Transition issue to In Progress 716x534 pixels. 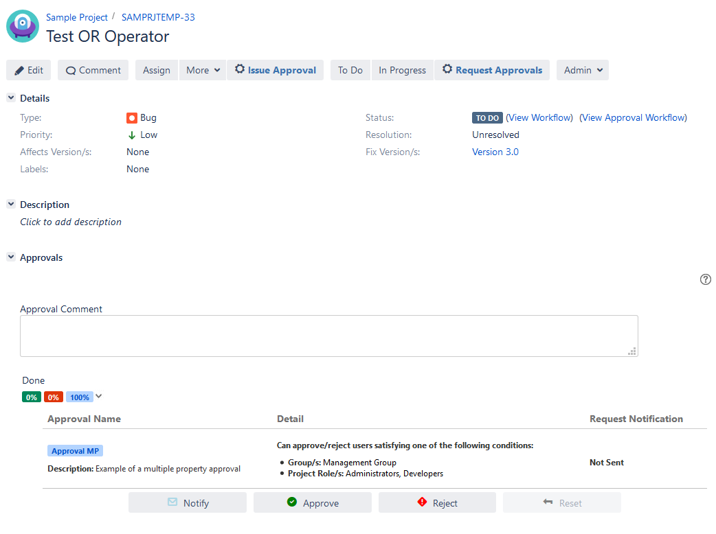click(x=402, y=70)
